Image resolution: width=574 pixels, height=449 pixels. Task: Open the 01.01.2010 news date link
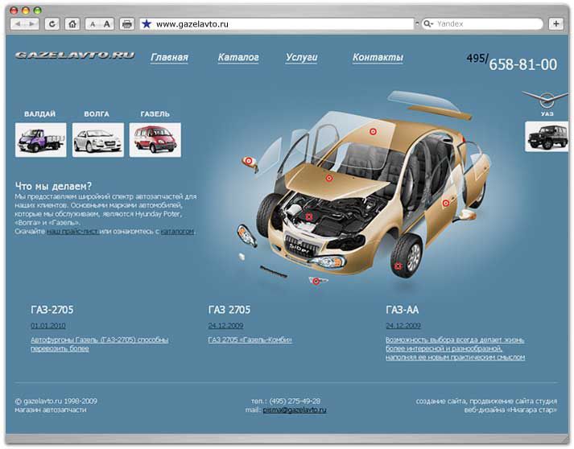[x=48, y=326]
